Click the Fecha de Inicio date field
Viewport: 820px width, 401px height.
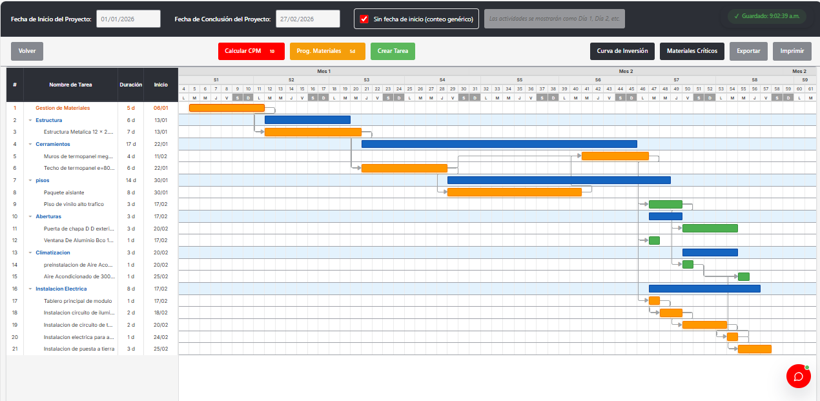point(128,19)
